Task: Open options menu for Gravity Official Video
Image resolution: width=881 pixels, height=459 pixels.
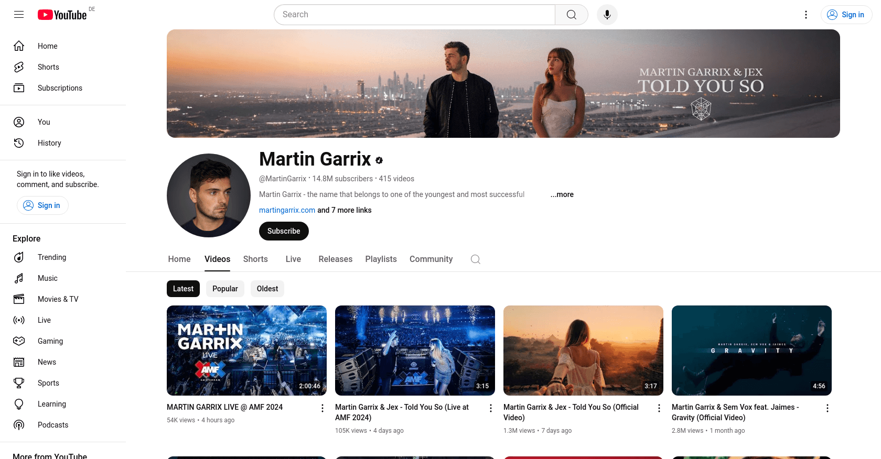Action: click(827, 408)
